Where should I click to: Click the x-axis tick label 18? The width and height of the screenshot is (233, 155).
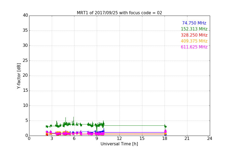pos(165,139)
